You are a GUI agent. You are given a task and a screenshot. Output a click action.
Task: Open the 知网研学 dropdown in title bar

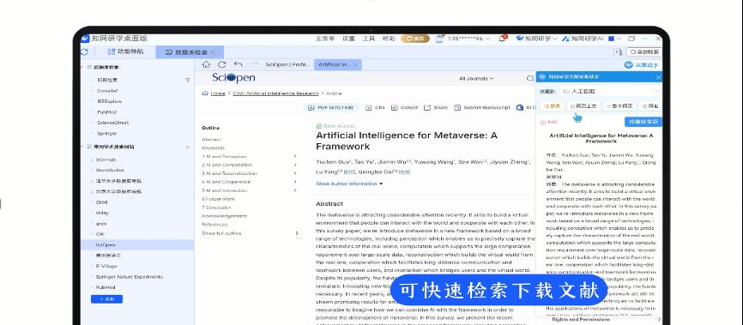point(536,39)
